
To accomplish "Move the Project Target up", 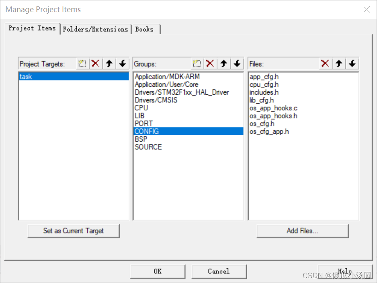I will (109, 63).
